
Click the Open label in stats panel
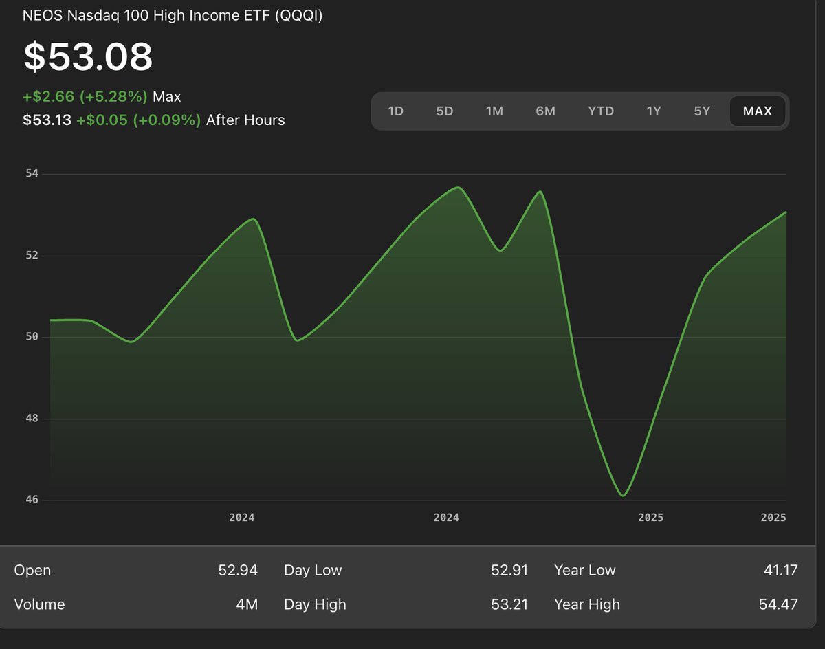32,570
